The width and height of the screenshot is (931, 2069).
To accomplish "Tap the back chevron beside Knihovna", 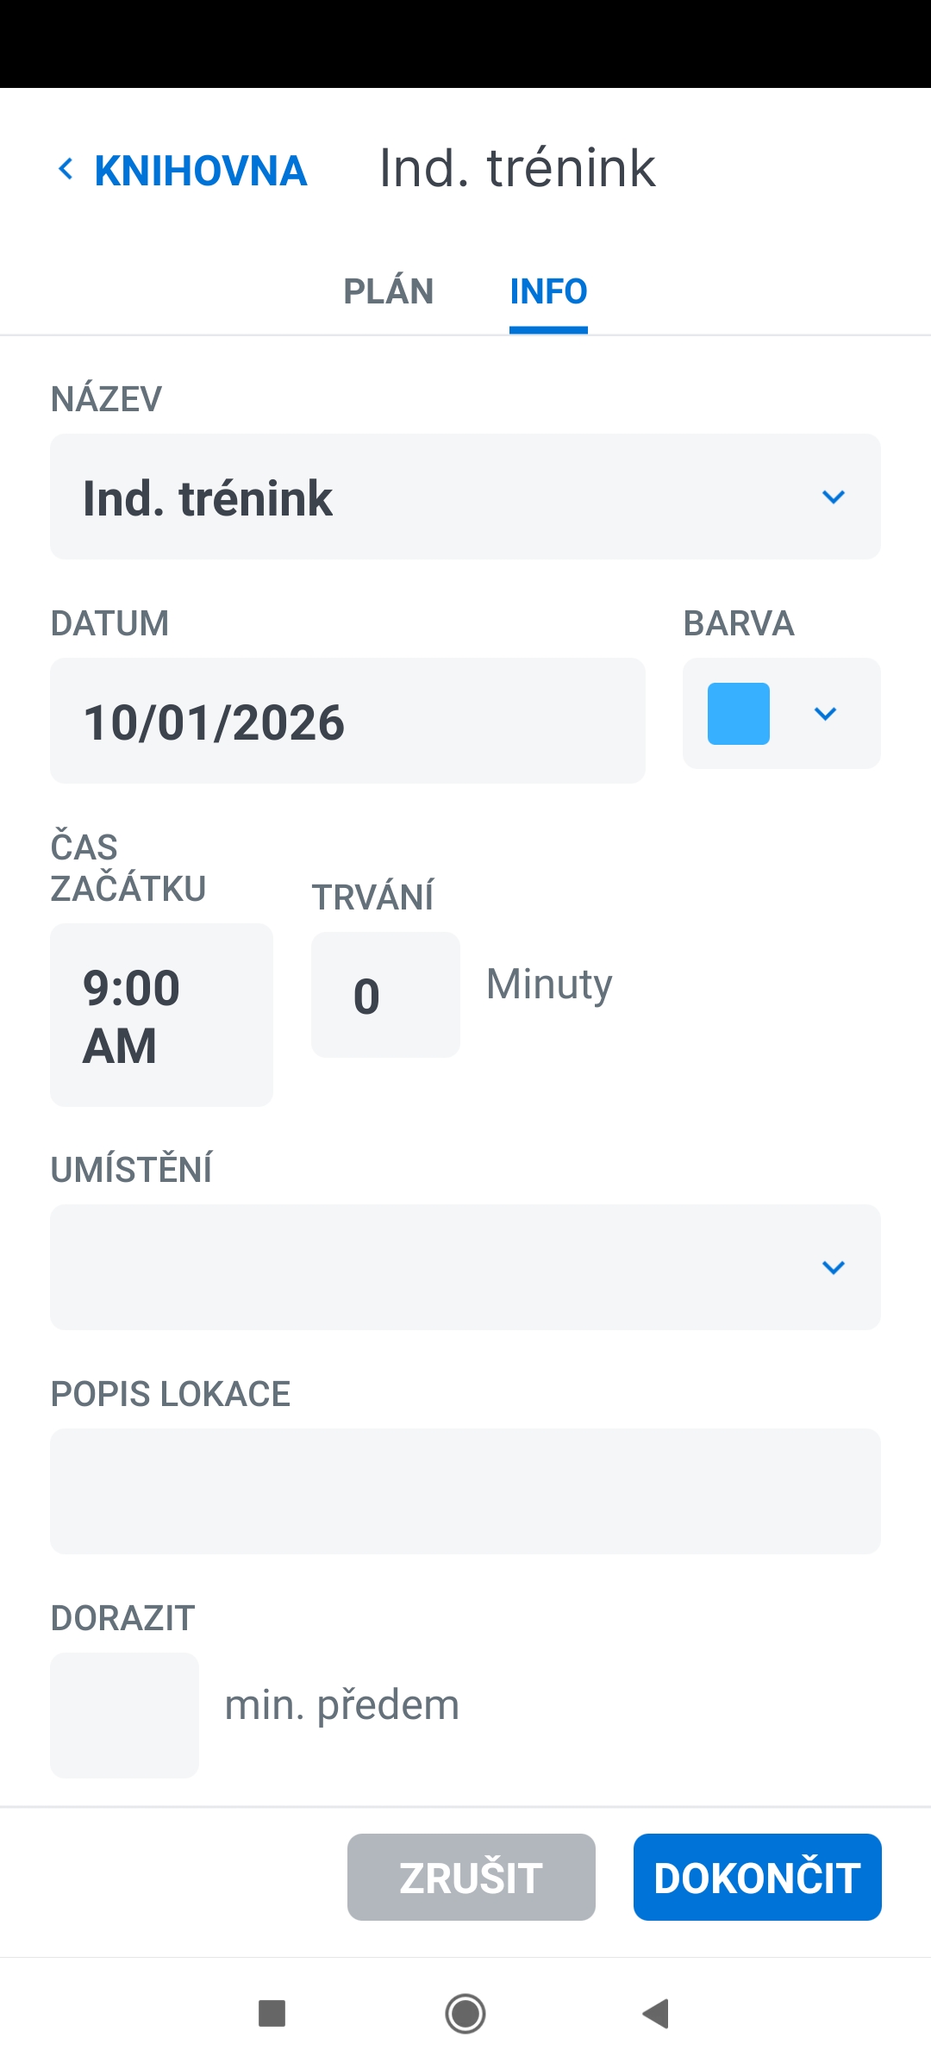I will (x=66, y=169).
